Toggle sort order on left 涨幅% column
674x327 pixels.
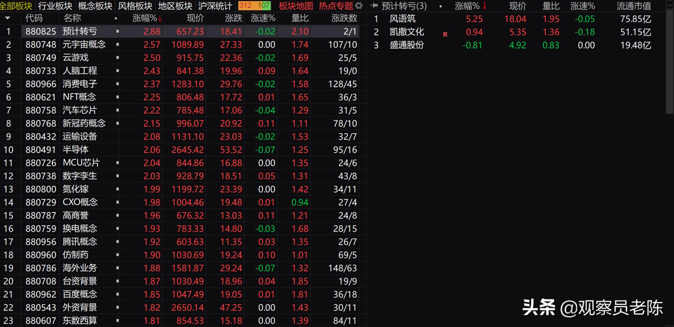147,18
